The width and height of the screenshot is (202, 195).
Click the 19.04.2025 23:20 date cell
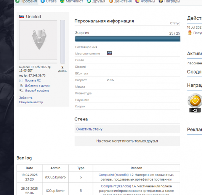tap(29, 177)
